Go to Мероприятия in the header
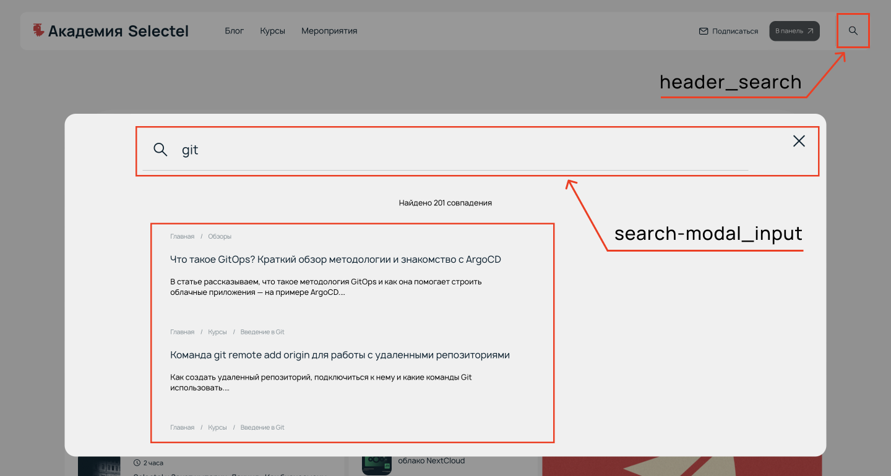 click(329, 31)
